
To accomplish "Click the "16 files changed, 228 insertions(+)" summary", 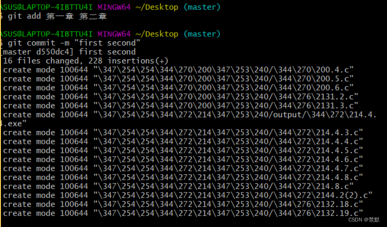I will pyautogui.click(x=86, y=61).
